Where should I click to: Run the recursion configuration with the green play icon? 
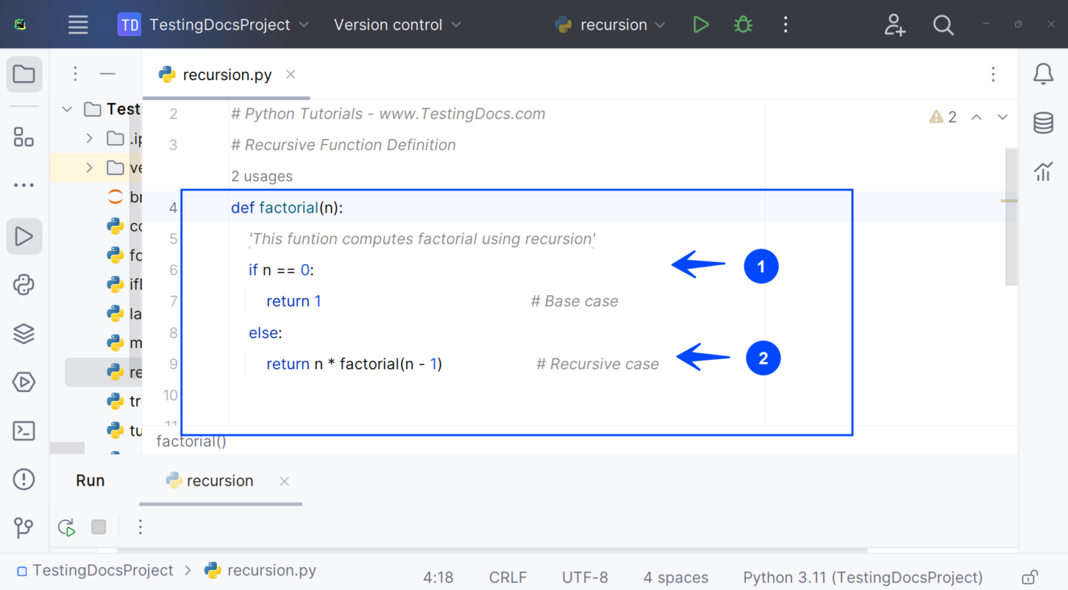tap(701, 25)
